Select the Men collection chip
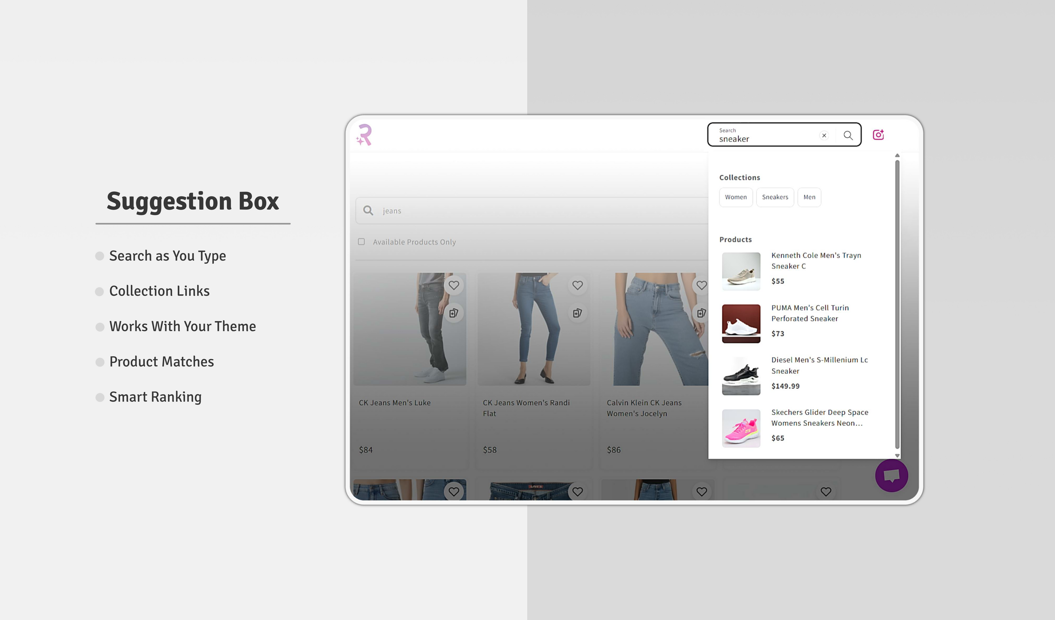 tap(809, 197)
